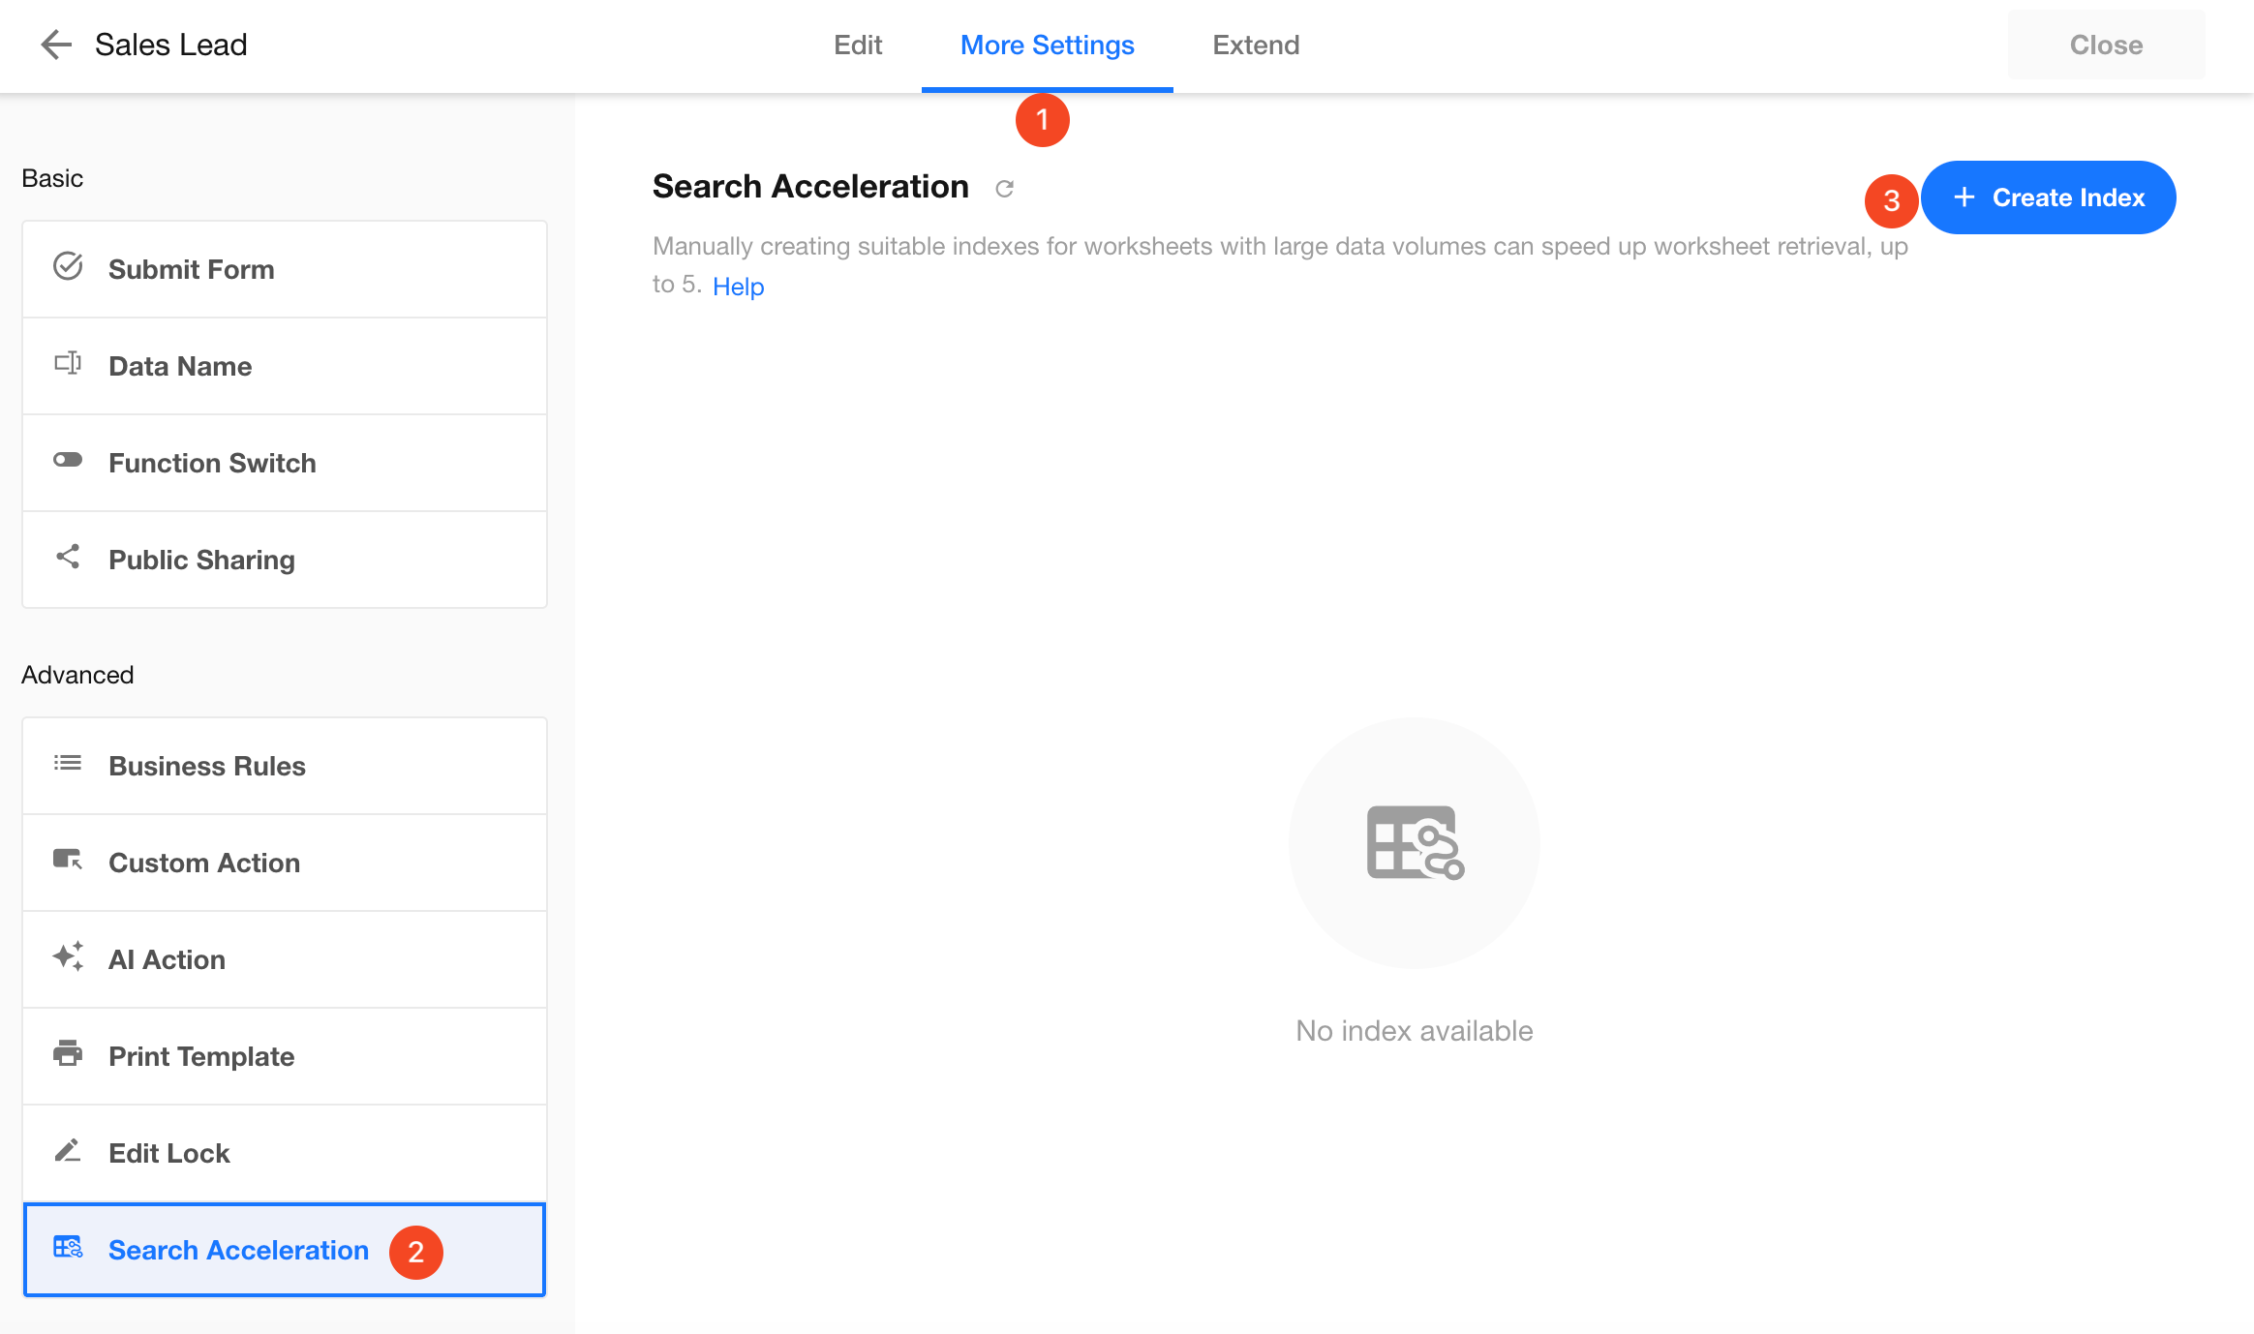
Task: Select Business Rules in Advanced section
Action: click(x=285, y=766)
